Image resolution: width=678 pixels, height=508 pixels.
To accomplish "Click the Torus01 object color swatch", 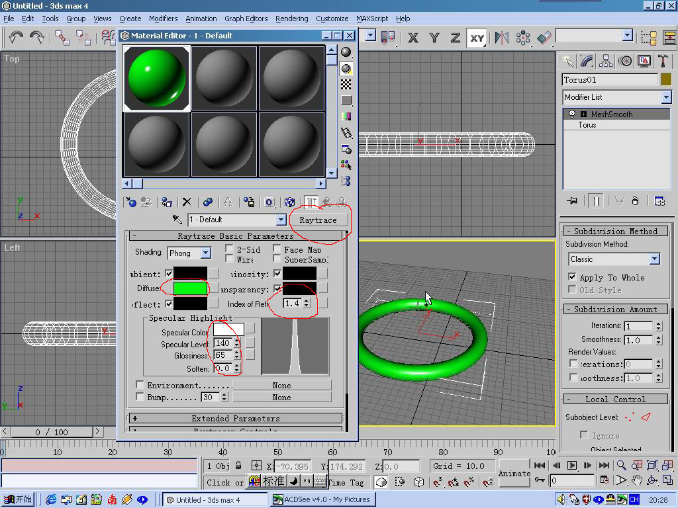I will click(666, 79).
